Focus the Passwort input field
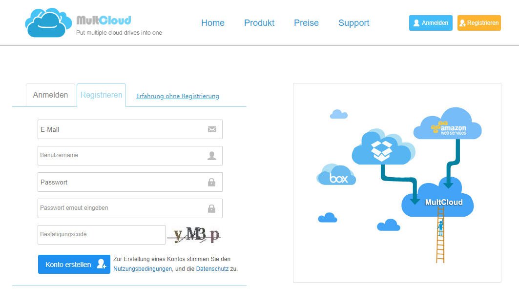The width and height of the screenshot is (519, 307). tap(130, 182)
